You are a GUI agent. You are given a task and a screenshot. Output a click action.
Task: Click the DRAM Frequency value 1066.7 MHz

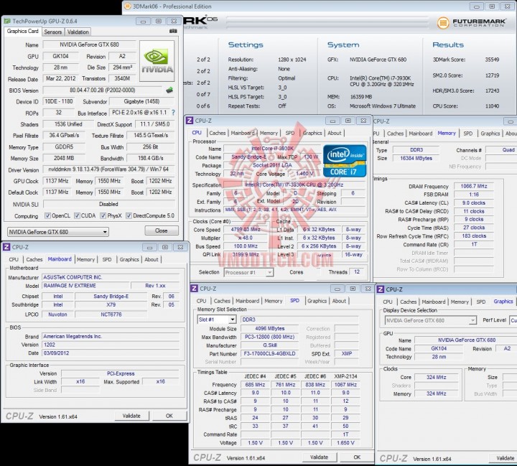474,187
